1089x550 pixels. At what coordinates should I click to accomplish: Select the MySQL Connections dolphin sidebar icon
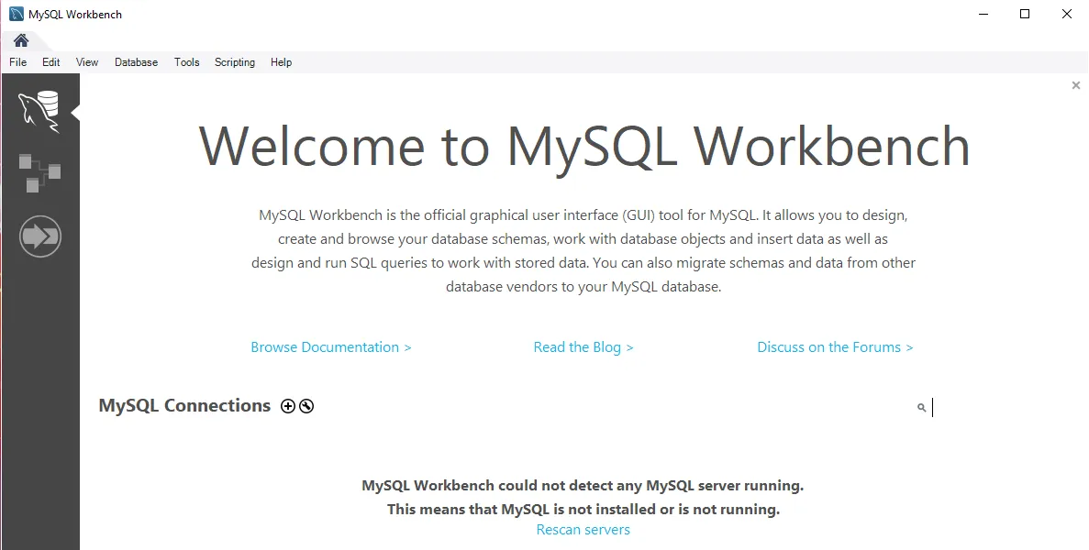point(39,112)
